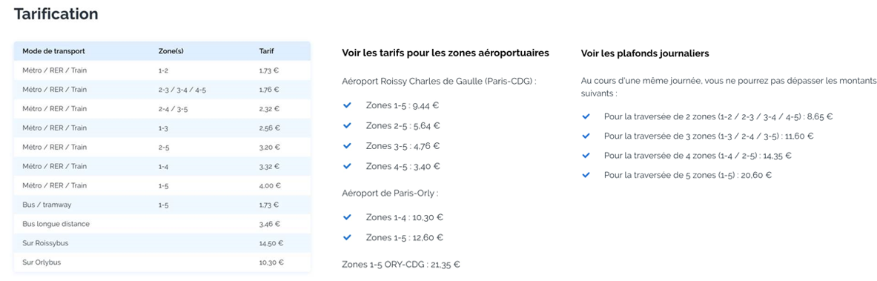The image size is (877, 281).
Task: Click the checkmark beside the 4 zones daily cap
Action: pyautogui.click(x=586, y=156)
